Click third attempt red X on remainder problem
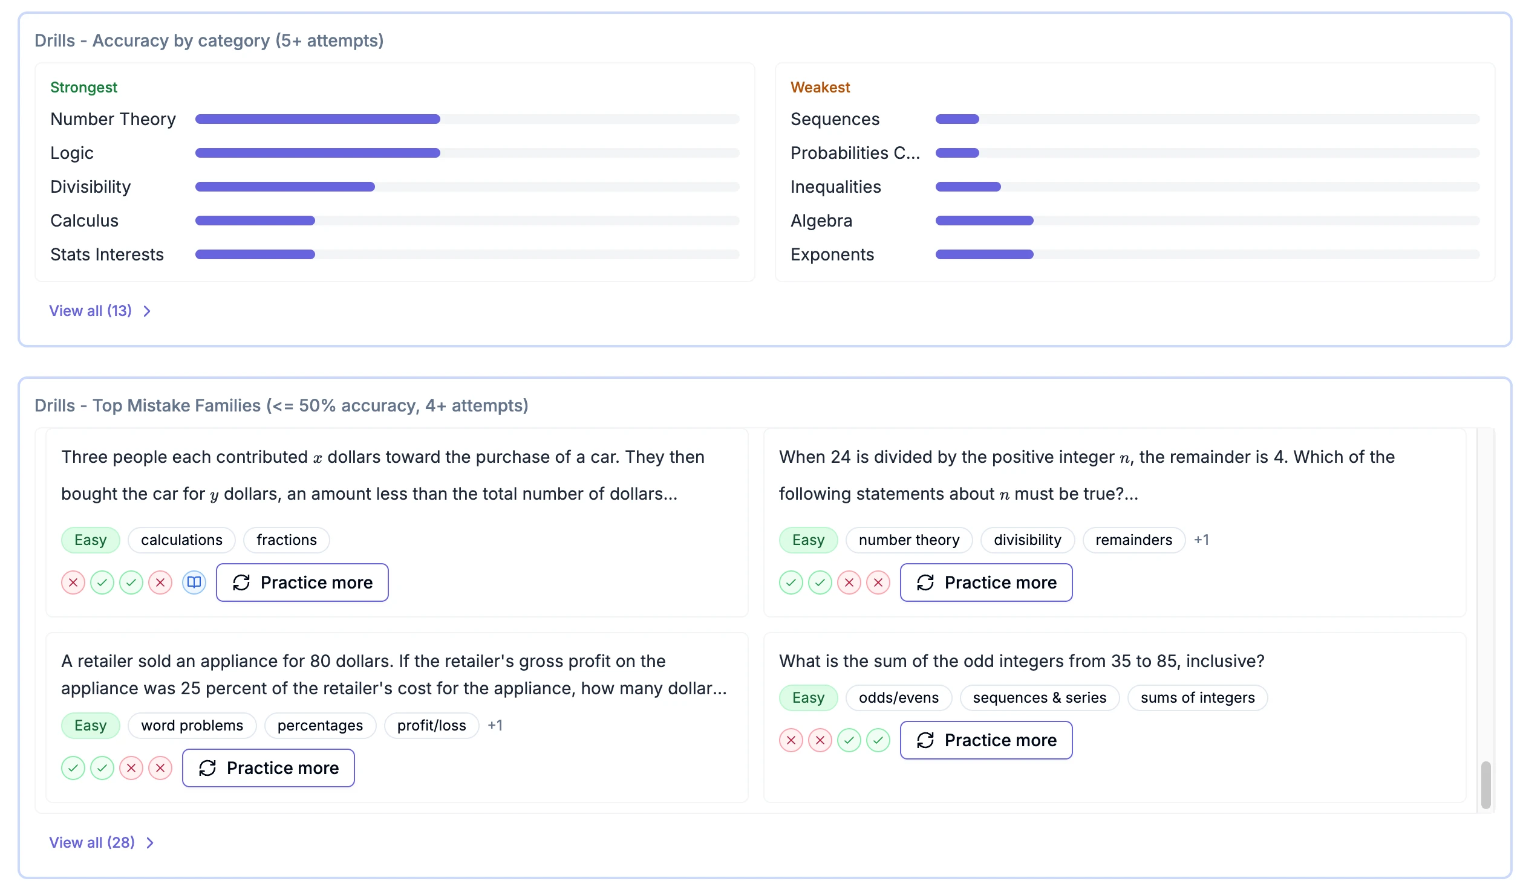The height and width of the screenshot is (887, 1523). pyautogui.click(x=849, y=582)
